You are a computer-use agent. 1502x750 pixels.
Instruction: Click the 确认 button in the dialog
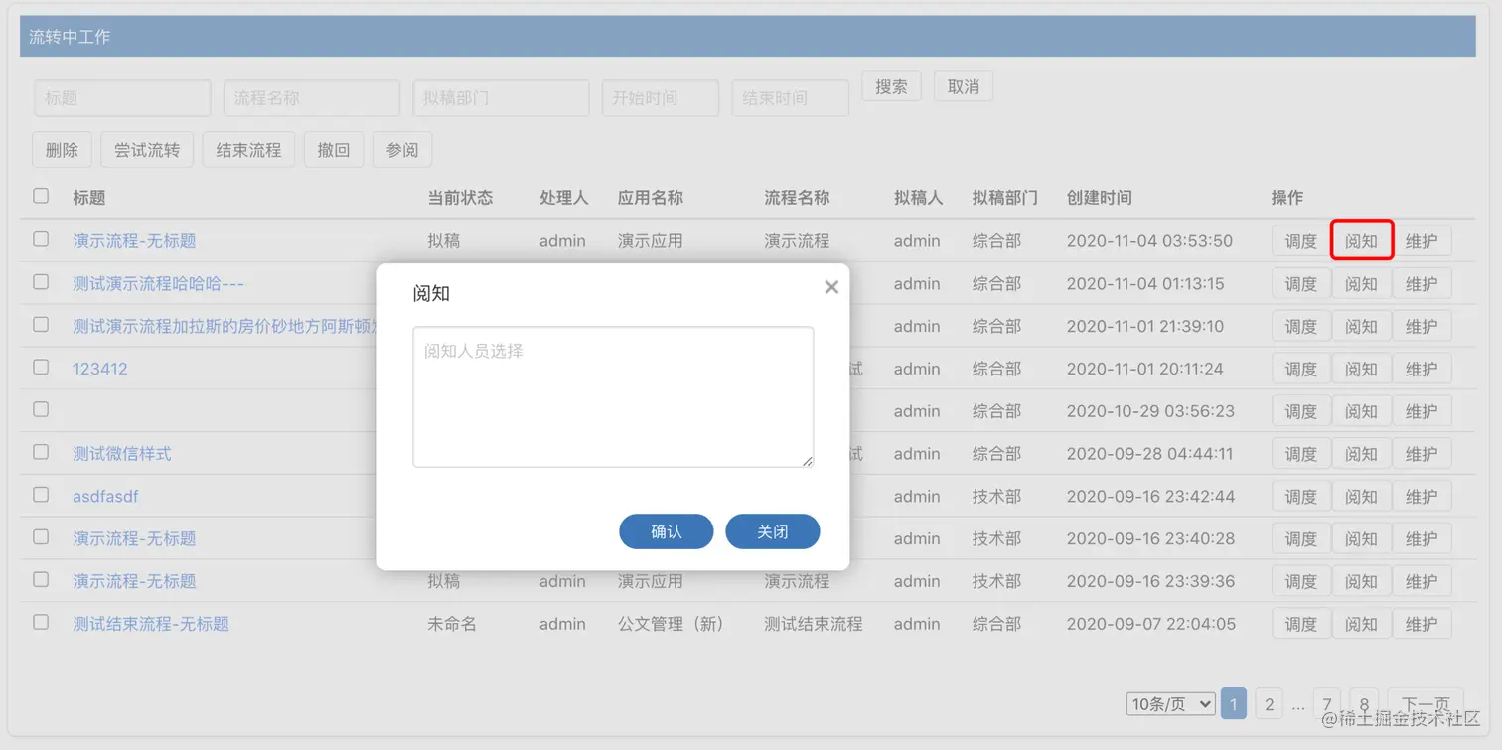tap(666, 531)
